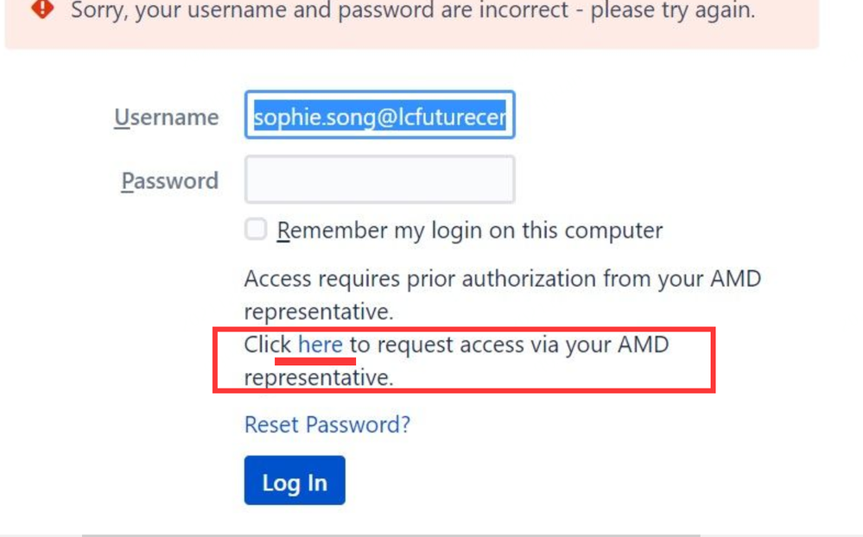
Task: Click the word 'Sorry' in the error banner
Action: pyautogui.click(x=97, y=9)
